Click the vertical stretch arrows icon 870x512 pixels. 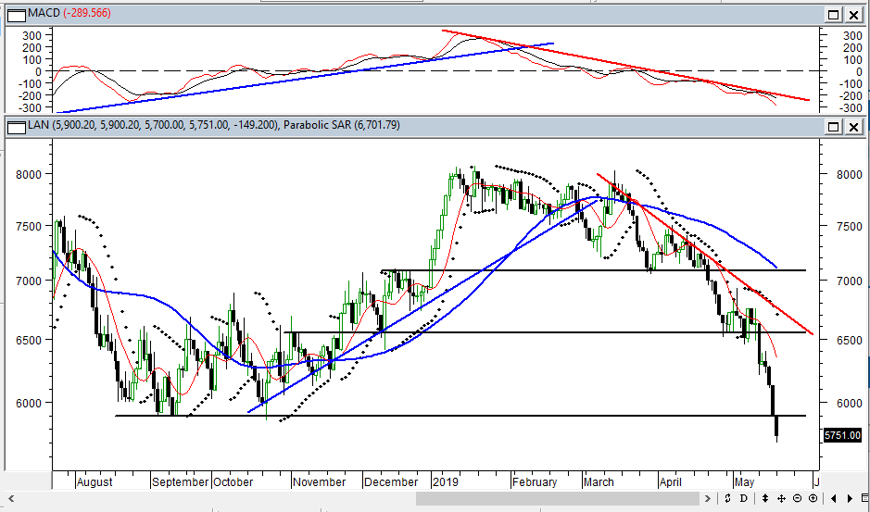point(764,499)
